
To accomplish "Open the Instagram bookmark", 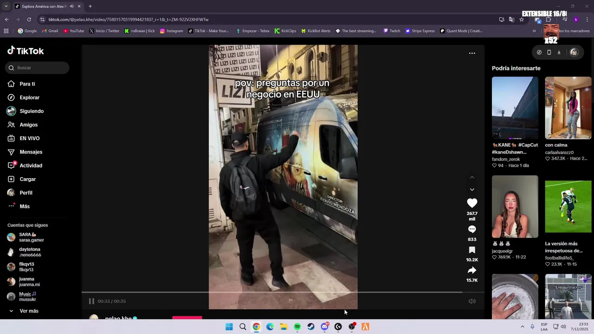I will 171,31.
